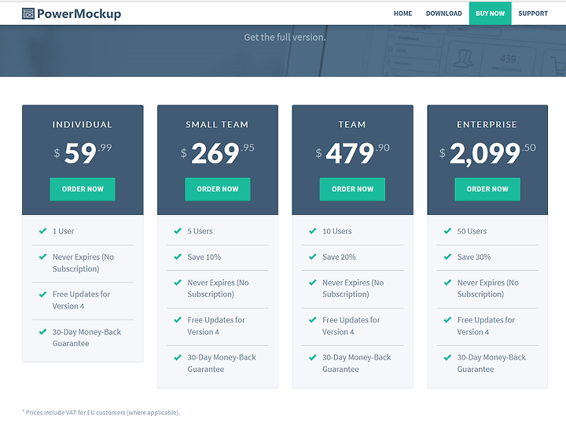The width and height of the screenshot is (566, 423).
Task: Click Small Team's Money-Back Guarantee checkmark
Action: point(178,357)
